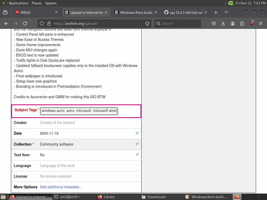Reload the archive.org upload page
Image resolution: width=267 pixels, height=200 pixels.
(25, 23)
